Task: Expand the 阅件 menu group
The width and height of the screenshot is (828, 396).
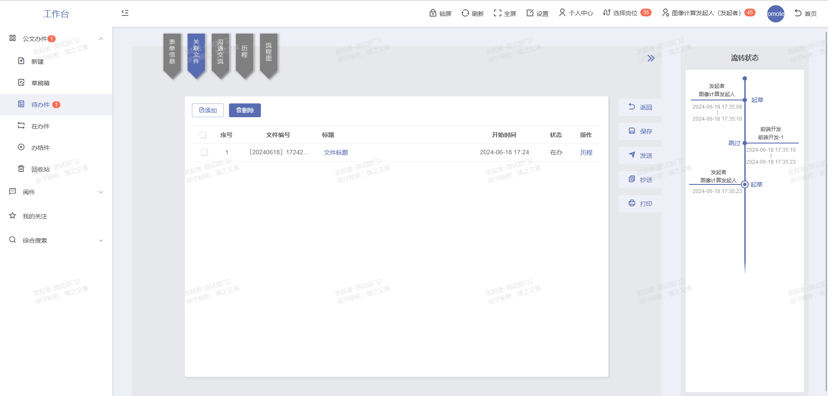Action: [101, 192]
